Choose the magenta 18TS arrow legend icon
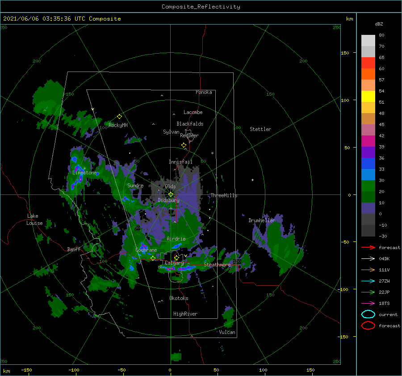Viewport: 402px width, 376px height. pyautogui.click(x=368, y=303)
